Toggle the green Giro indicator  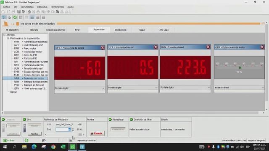pos(24,120)
